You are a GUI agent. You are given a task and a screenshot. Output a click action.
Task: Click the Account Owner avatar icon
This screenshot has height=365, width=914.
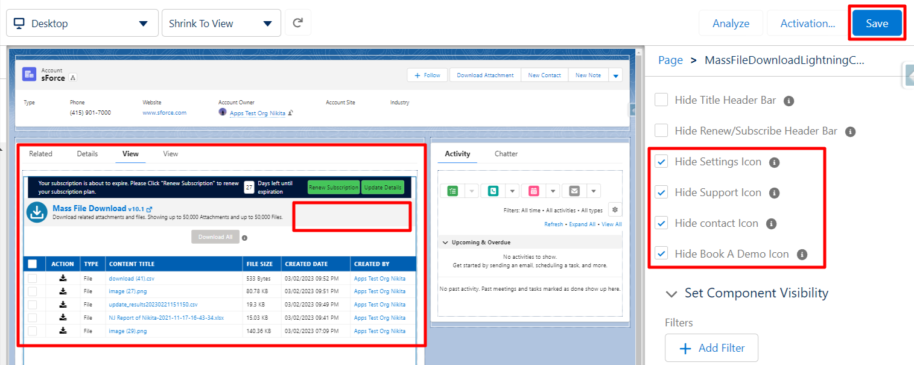pyautogui.click(x=223, y=112)
